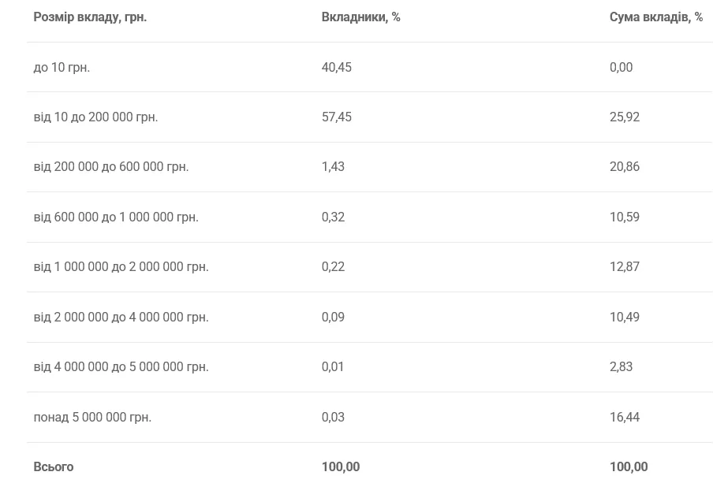Click the 'Розмір вкладу, грн.' column header
The image size is (713, 483).
[90, 17]
